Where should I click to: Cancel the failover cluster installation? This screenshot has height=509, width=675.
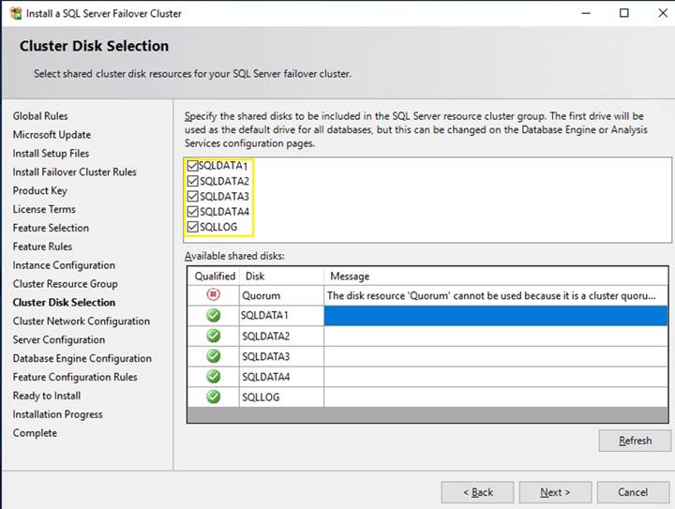tap(633, 492)
